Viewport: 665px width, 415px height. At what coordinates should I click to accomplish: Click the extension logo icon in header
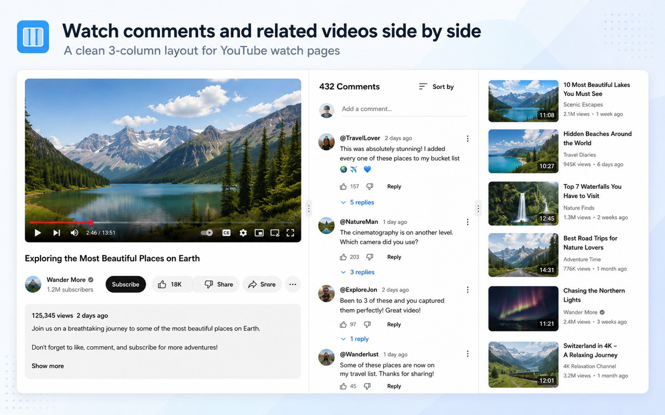coord(33,37)
